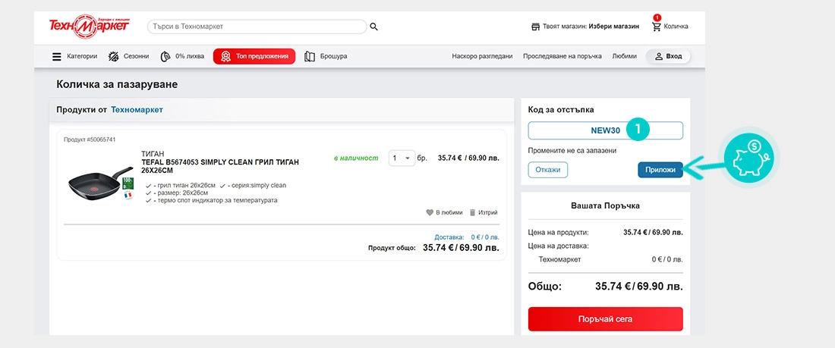Viewport: 835px width, 348px height.
Task: Click the 'Цена на доставка:' label
Action: [558, 246]
